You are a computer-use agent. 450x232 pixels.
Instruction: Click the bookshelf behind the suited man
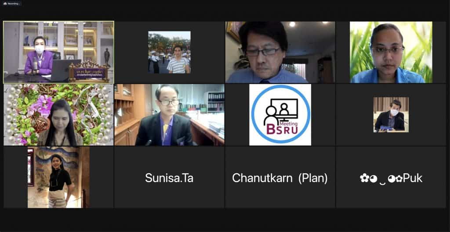216,102
